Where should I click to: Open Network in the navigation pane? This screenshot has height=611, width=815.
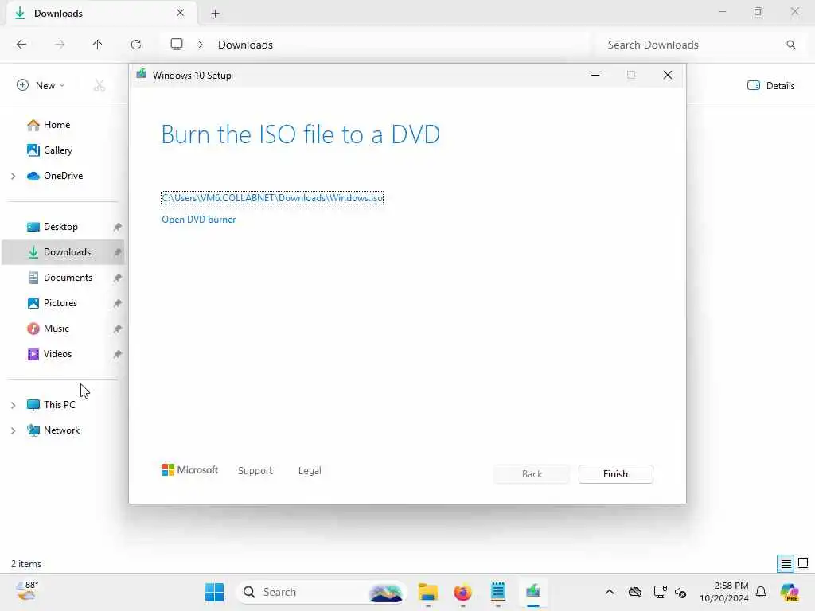[x=62, y=430]
